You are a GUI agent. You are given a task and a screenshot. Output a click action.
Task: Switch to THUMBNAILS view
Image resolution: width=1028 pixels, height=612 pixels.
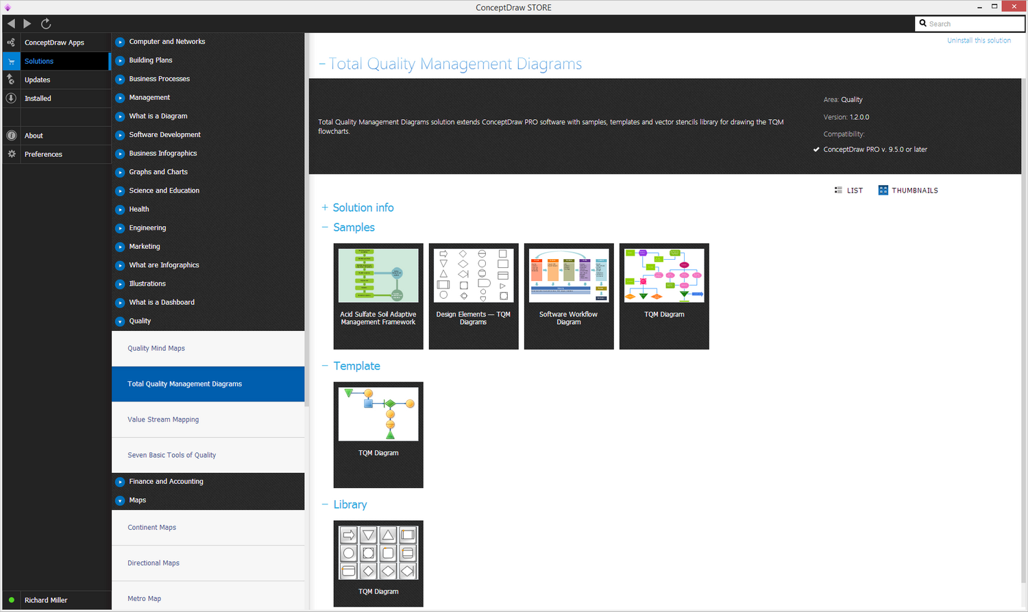[x=908, y=191]
